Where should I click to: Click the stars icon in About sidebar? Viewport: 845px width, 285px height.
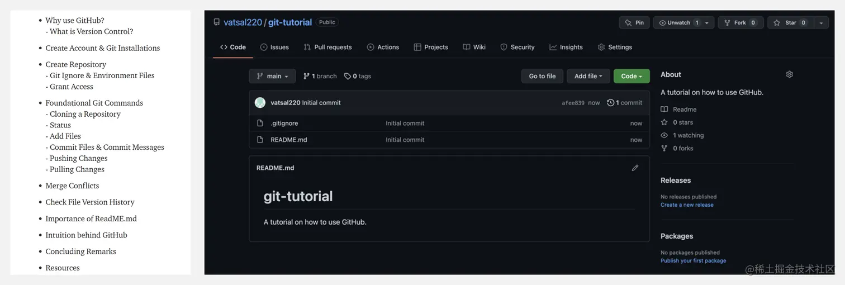point(664,122)
